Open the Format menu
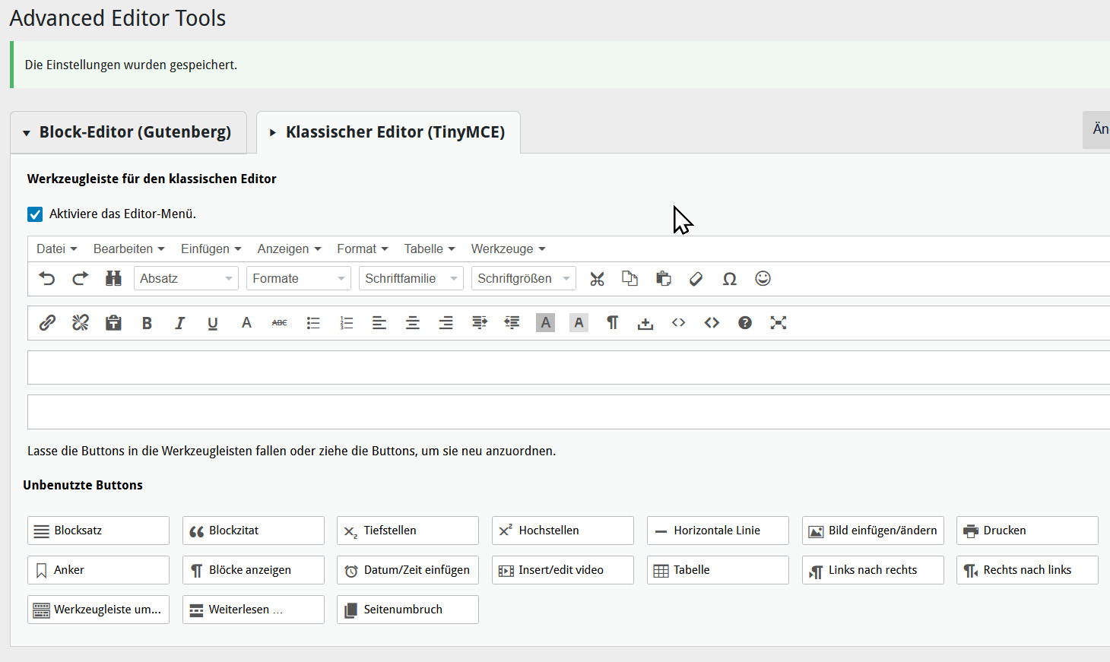 363,249
